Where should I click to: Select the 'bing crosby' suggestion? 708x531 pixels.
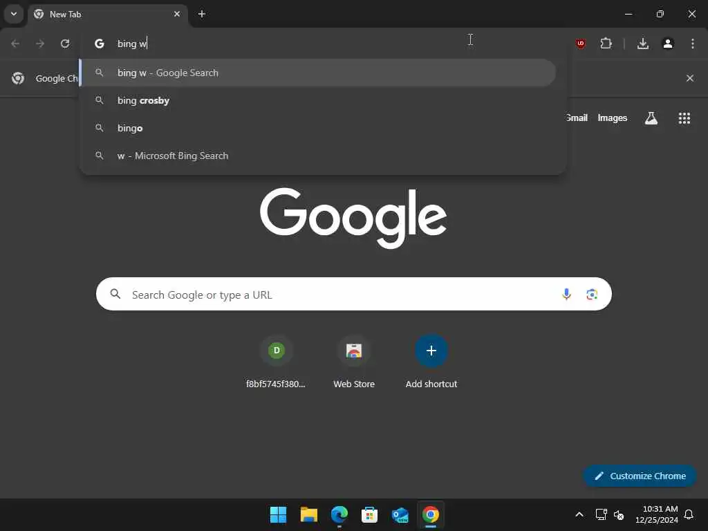[x=318, y=100]
